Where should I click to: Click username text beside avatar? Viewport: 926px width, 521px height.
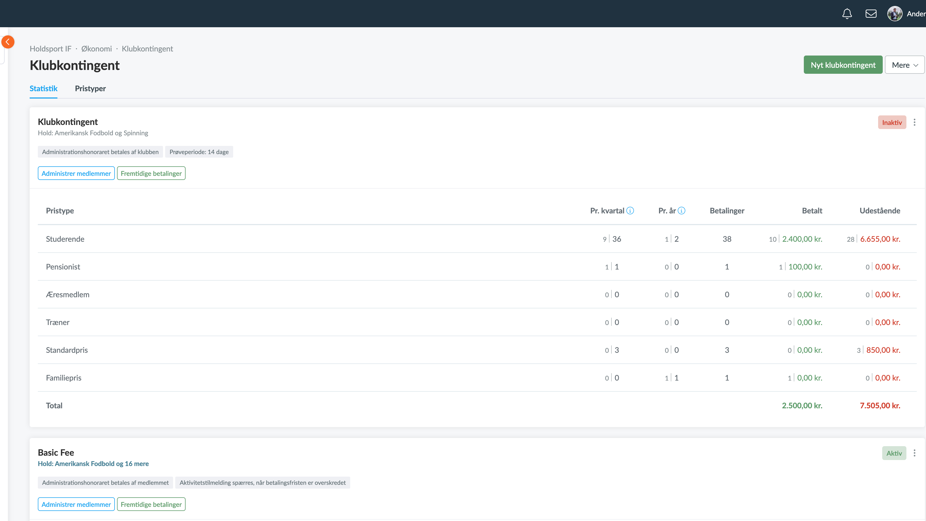coord(916,14)
